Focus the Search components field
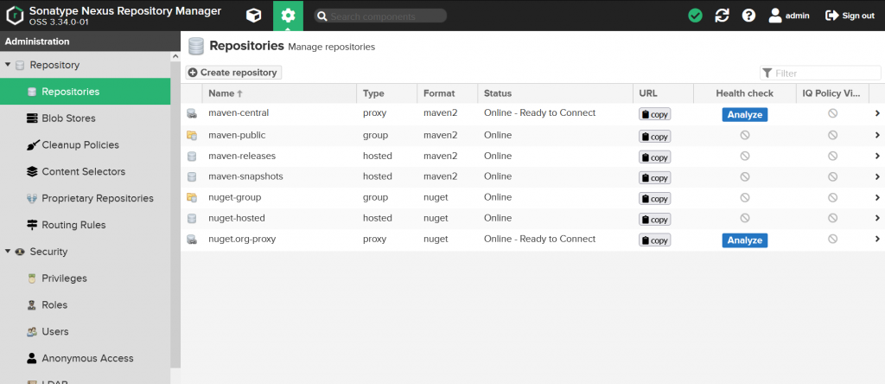 point(380,16)
